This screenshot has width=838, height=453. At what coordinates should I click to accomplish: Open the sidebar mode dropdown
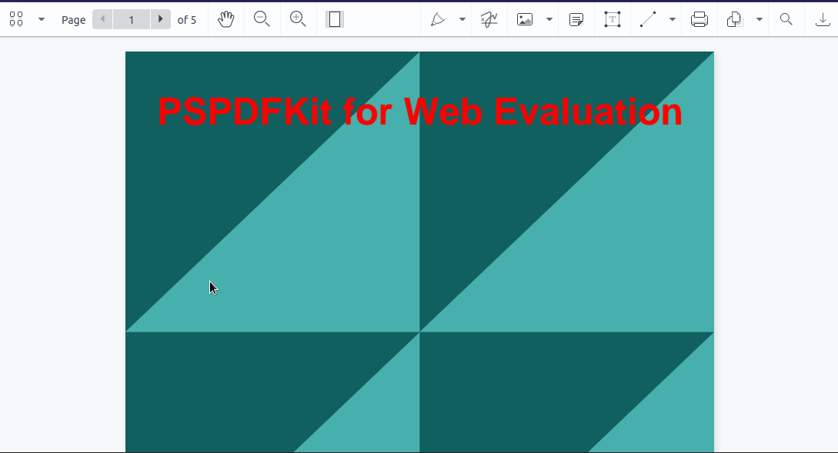41,19
